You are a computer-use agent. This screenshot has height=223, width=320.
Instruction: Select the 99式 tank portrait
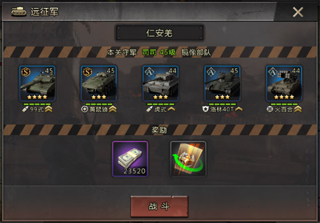pos(37,83)
